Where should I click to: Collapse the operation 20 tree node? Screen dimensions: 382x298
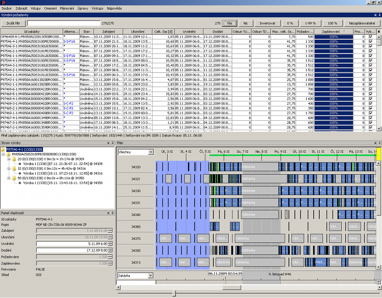[9, 159]
